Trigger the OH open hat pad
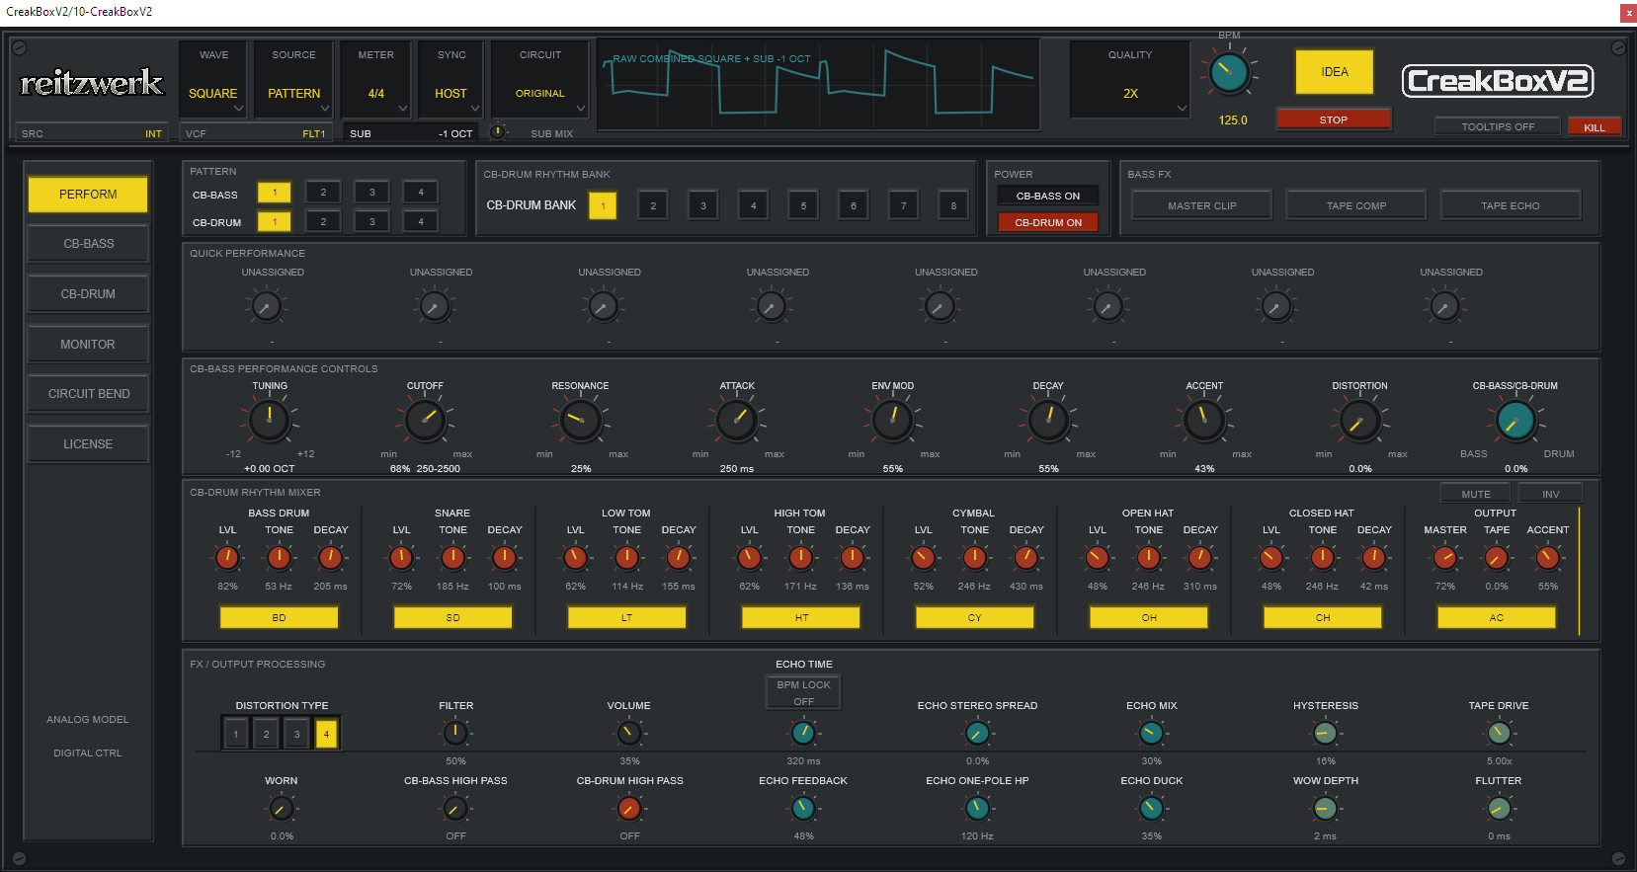 (1149, 617)
